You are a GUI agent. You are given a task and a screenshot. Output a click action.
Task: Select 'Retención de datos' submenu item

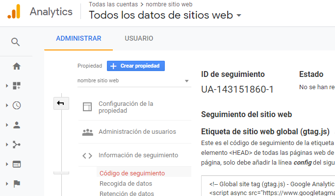[127, 193]
